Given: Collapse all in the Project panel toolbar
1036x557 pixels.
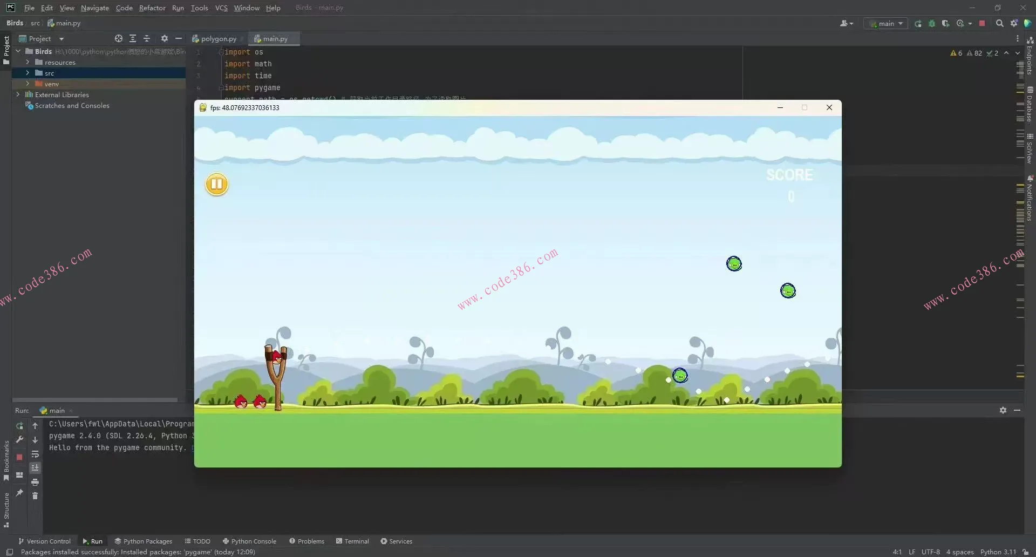Looking at the screenshot, I should click(147, 39).
